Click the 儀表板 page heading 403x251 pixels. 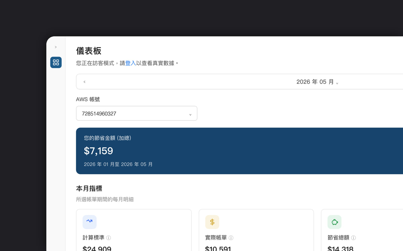click(x=89, y=51)
